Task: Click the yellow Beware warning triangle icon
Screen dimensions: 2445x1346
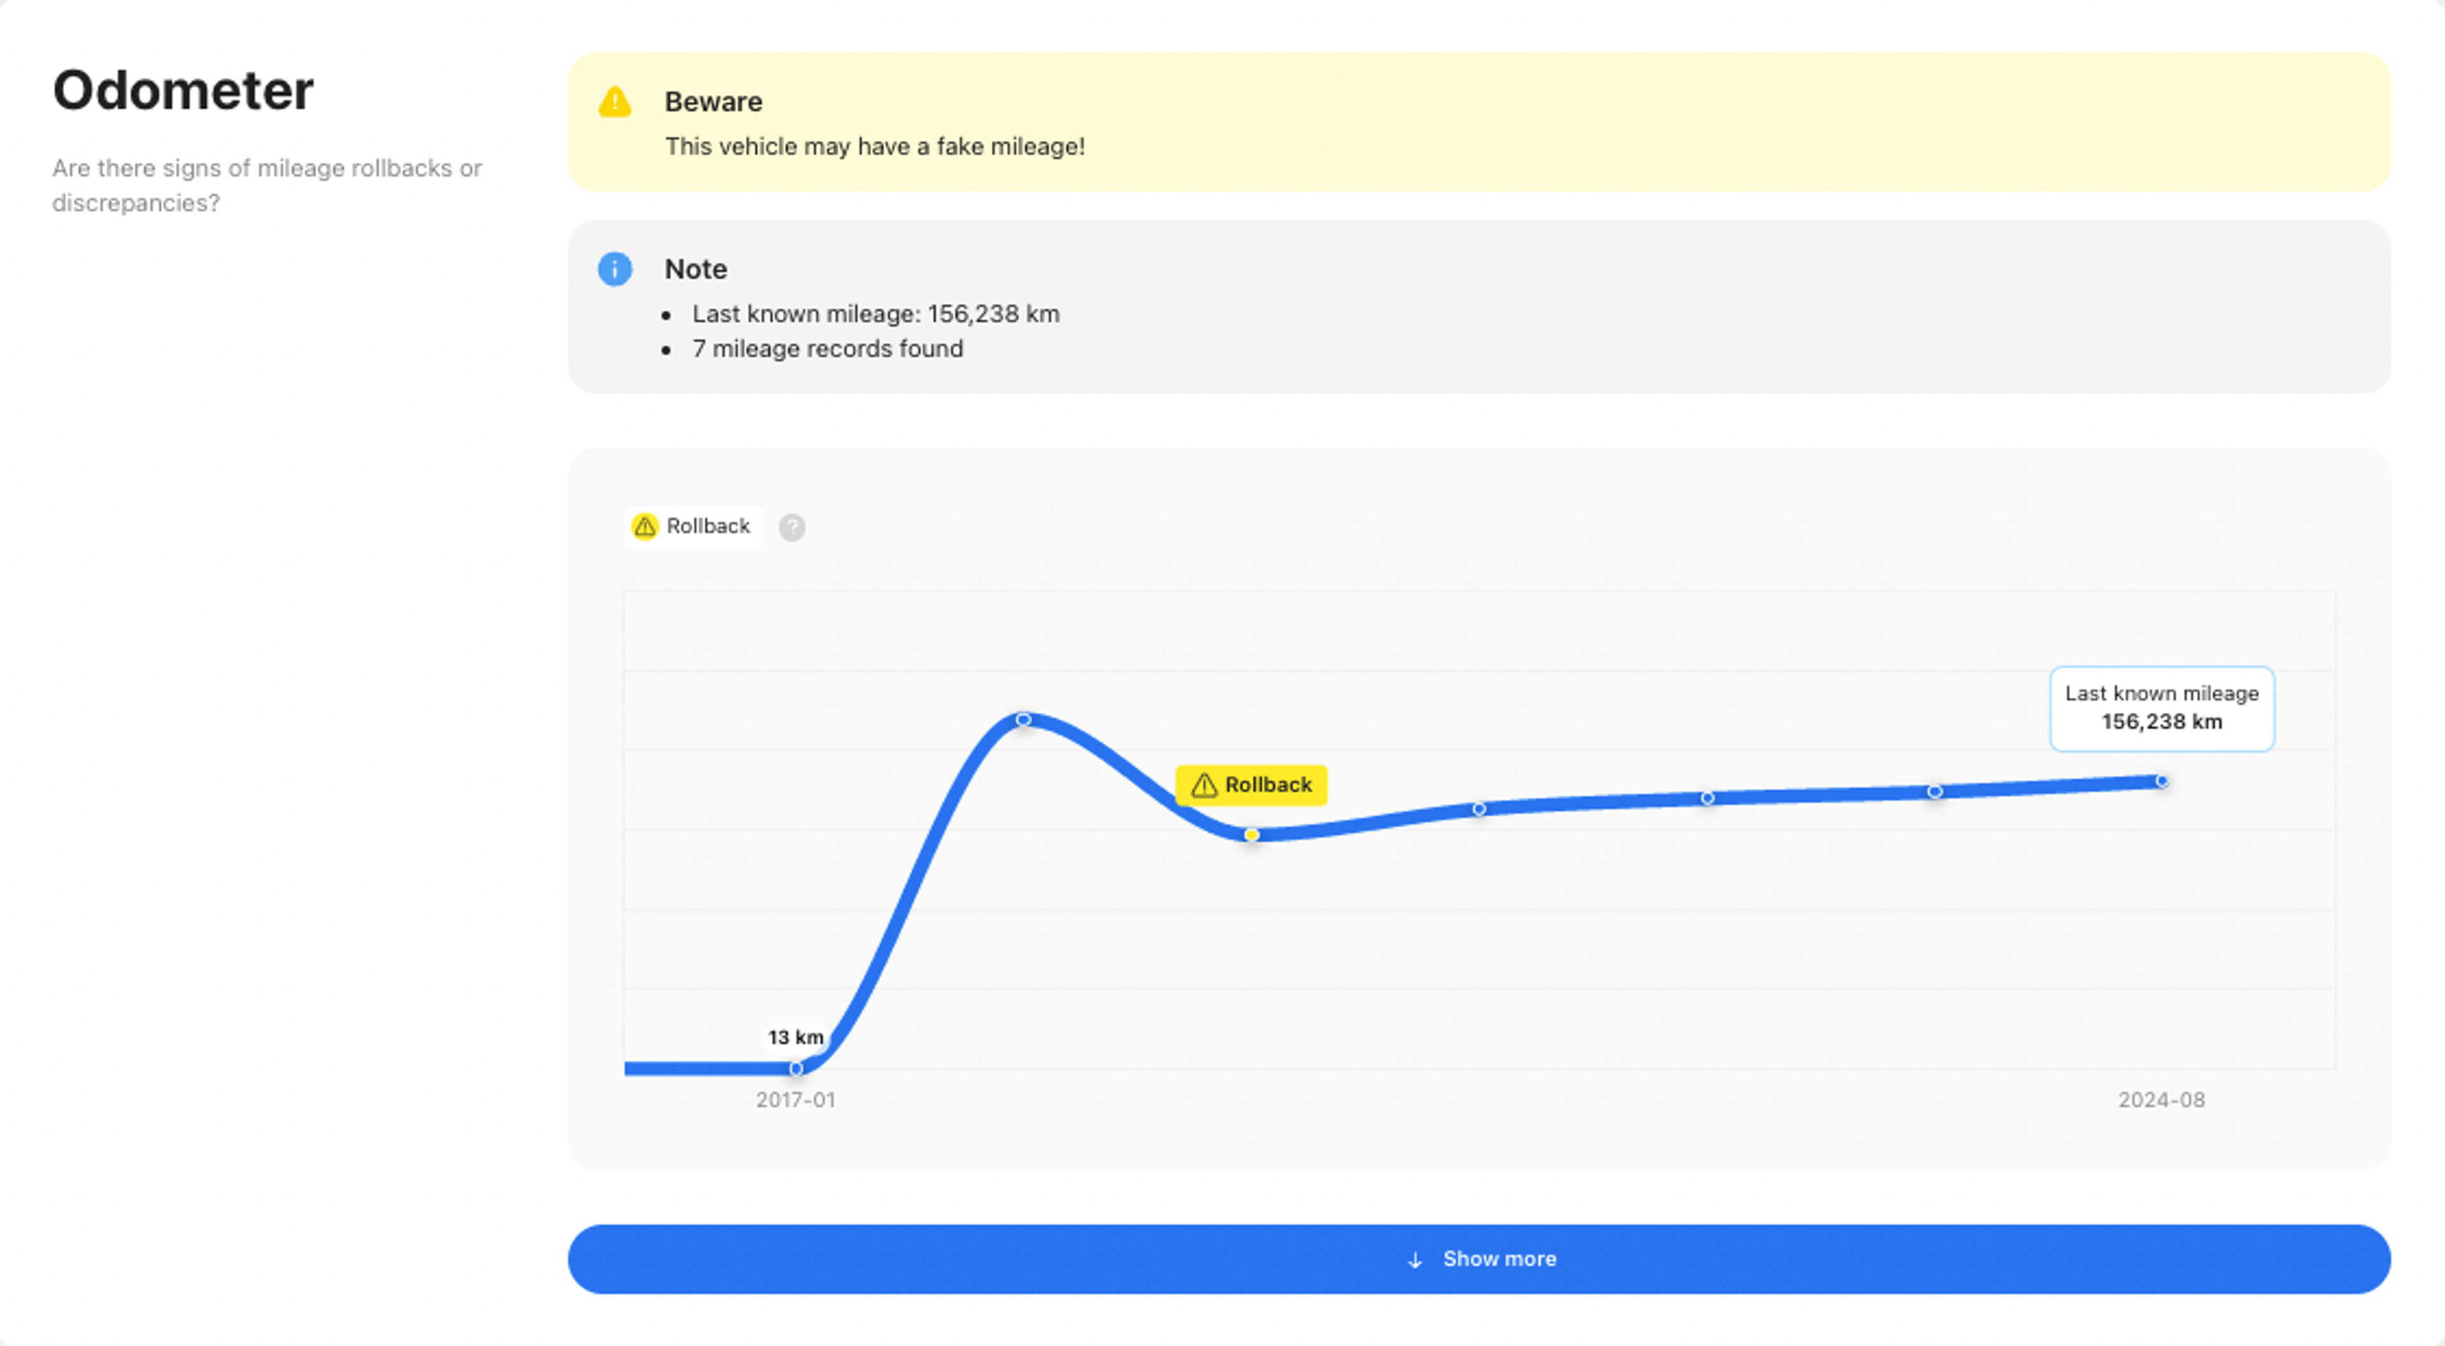Action: coord(614,102)
